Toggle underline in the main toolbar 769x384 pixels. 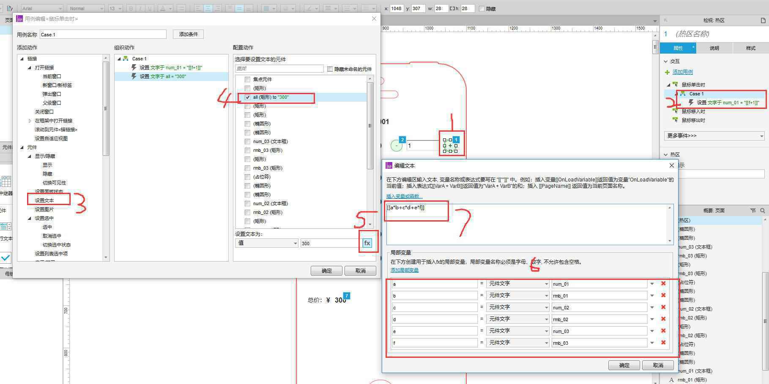[x=151, y=8]
